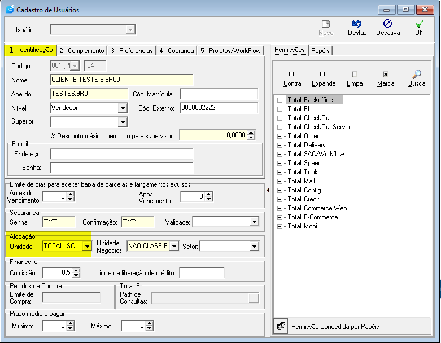Select Totali Speed in the tree
This screenshot has height=343, width=441.
(304, 163)
